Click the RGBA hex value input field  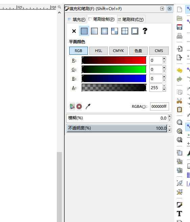159,106
